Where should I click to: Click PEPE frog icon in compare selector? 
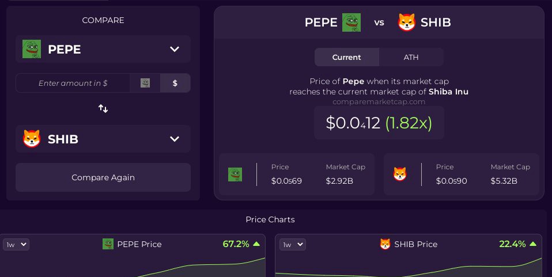(32, 49)
